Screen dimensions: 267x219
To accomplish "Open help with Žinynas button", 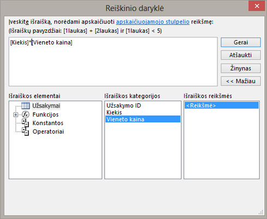I will pos(241,68).
